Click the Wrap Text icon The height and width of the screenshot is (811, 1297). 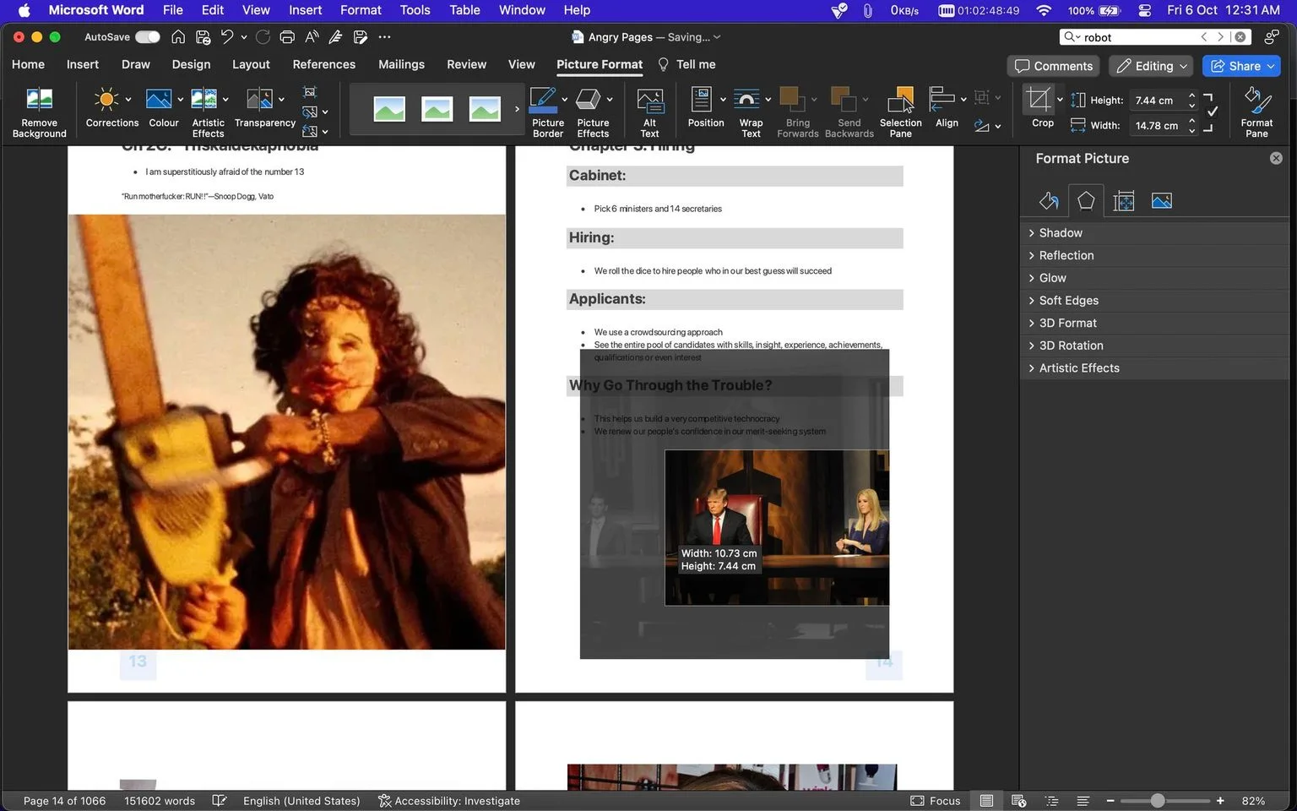[746, 101]
